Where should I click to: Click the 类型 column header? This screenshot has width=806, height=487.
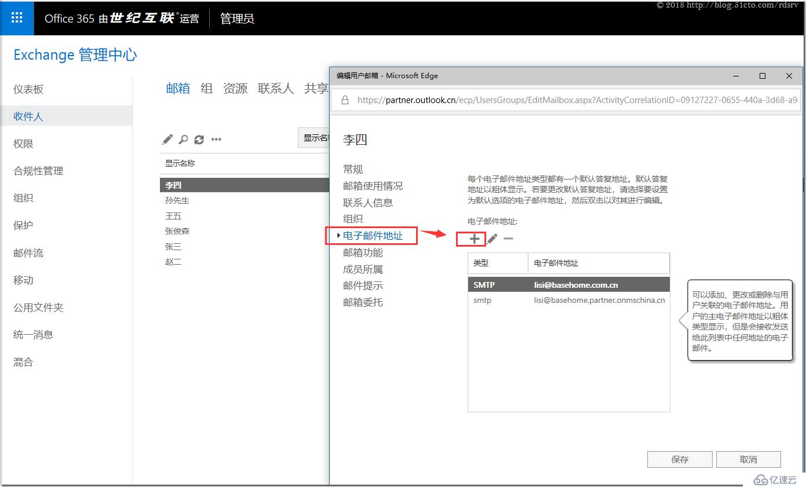pyautogui.click(x=498, y=263)
